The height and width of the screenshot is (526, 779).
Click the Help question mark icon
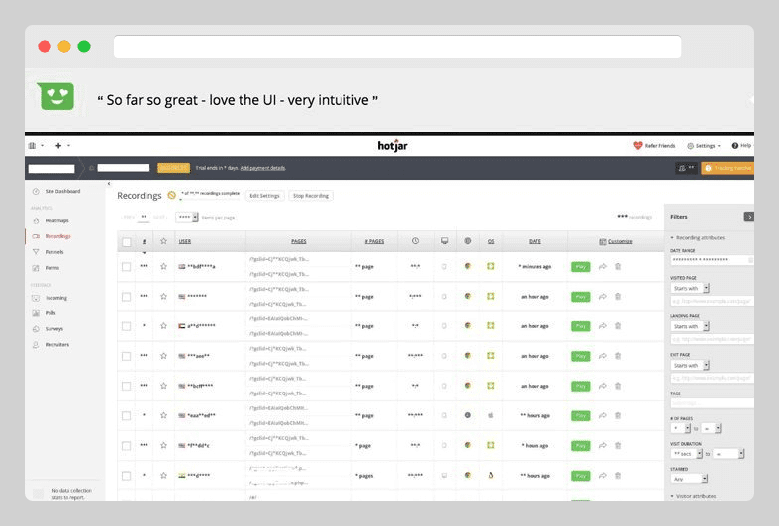pyautogui.click(x=735, y=146)
